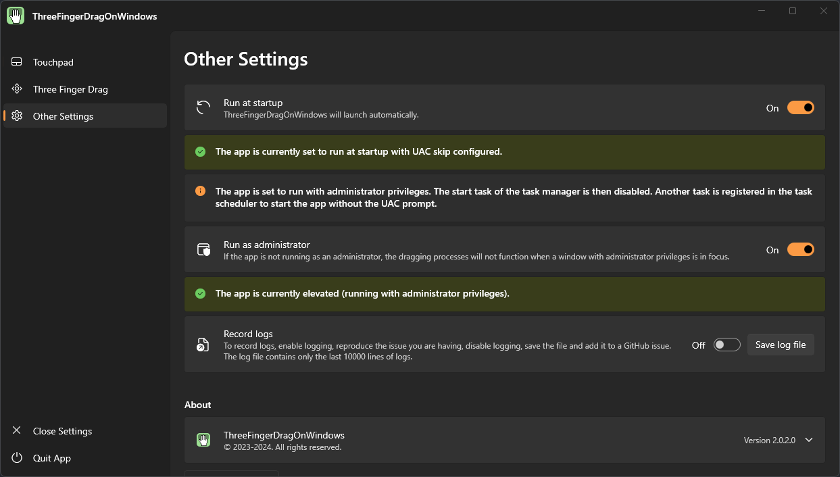Enable the Record logs toggle
This screenshot has width=840, height=477.
(x=726, y=345)
